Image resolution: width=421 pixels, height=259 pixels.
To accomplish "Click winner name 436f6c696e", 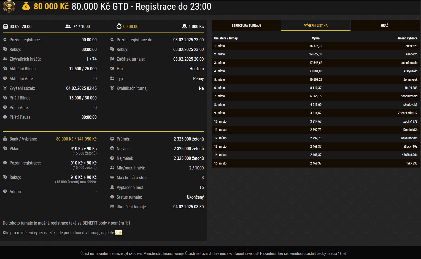I will tap(409, 155).
